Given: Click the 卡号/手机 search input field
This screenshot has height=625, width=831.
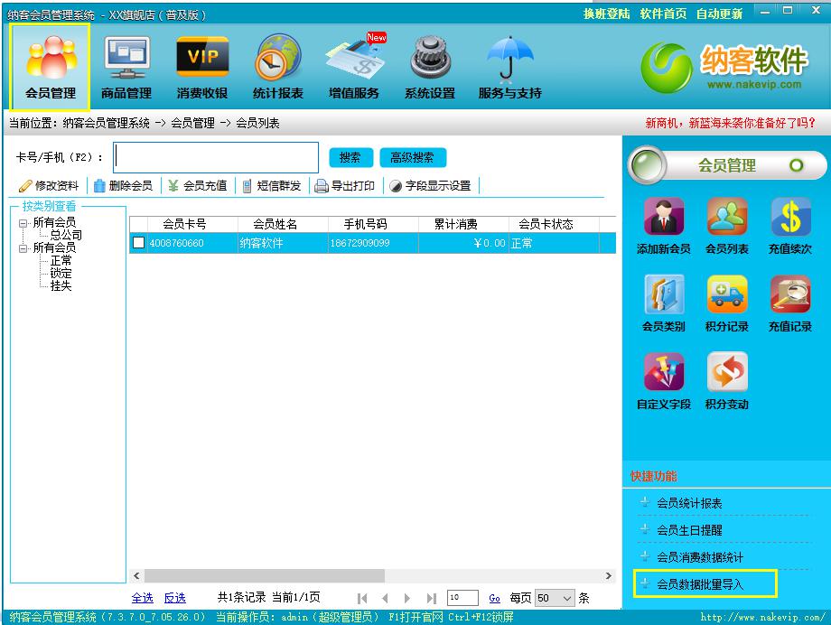Looking at the screenshot, I should pos(216,157).
